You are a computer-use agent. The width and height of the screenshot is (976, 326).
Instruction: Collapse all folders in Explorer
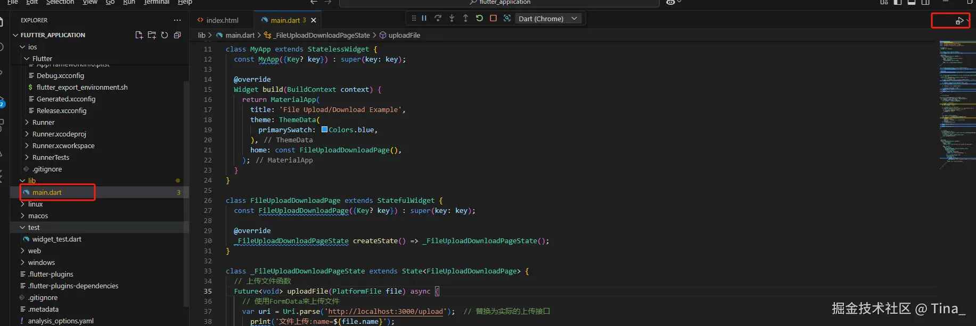[177, 35]
